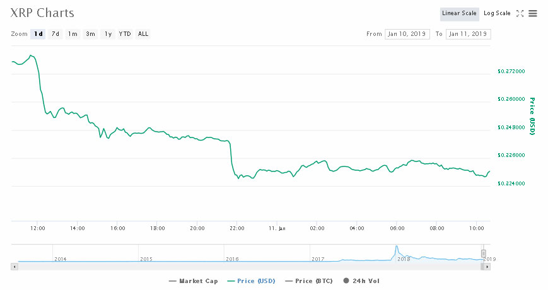Click 2014 label in the navigator
Viewport: 548px width, 290px height.
61,259
